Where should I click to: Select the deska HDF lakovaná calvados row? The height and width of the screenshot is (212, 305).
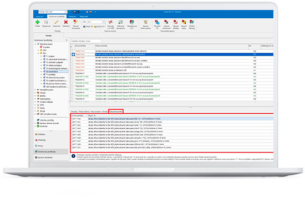pos(172,138)
